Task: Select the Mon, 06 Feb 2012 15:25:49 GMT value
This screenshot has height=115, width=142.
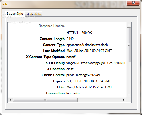Action: pyautogui.click(x=89, y=87)
